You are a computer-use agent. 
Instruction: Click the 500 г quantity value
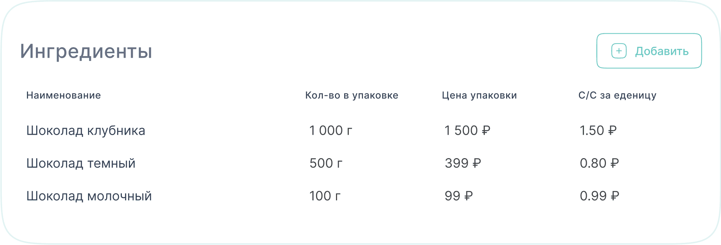point(326,163)
